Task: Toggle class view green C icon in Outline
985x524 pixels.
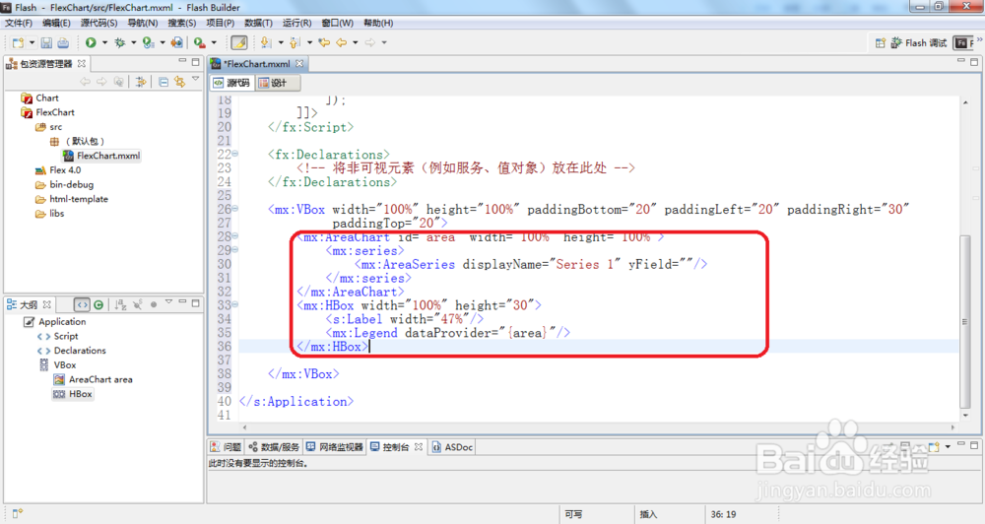Action: (98, 304)
